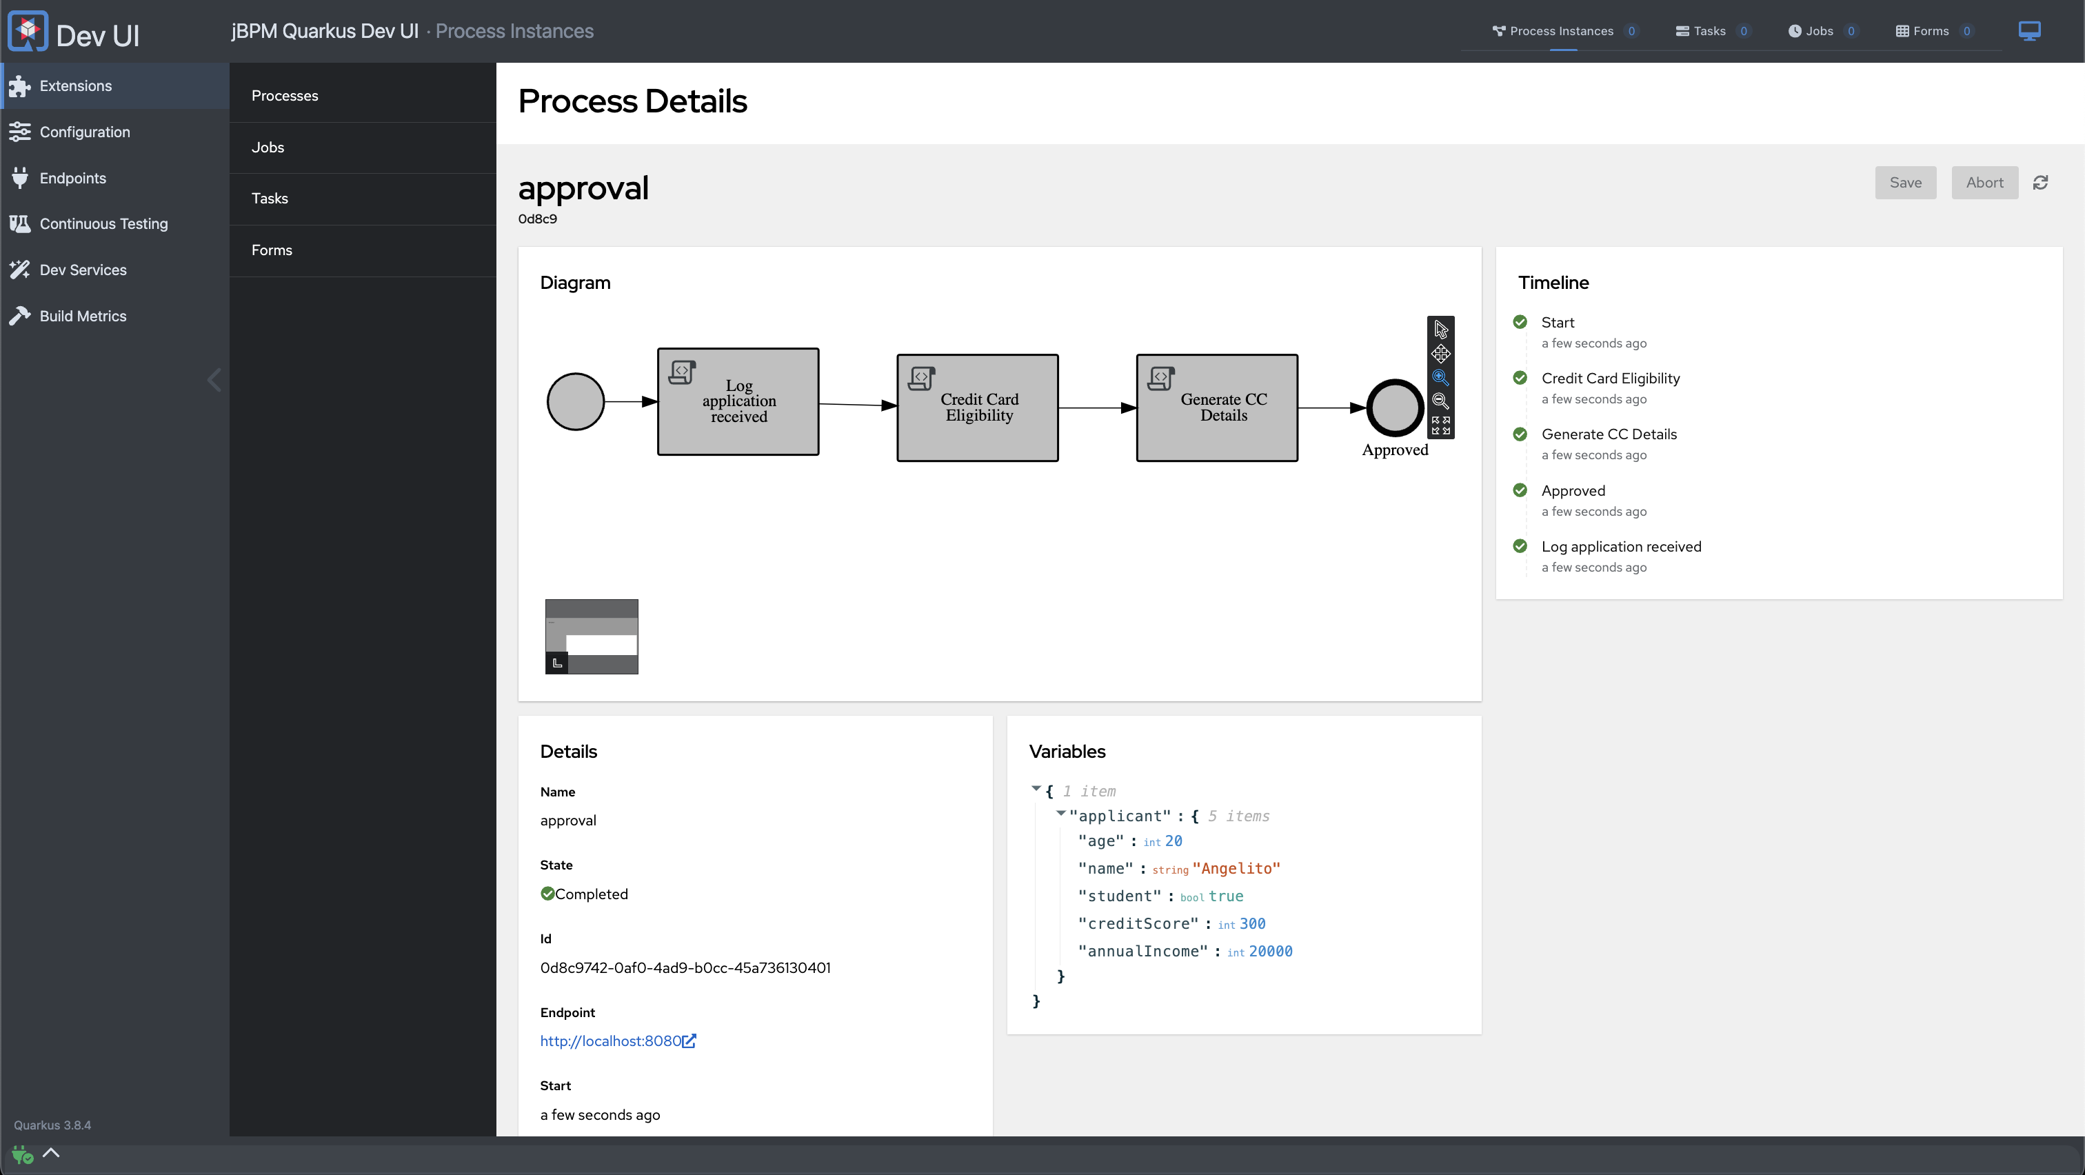The width and height of the screenshot is (2085, 1175).
Task: Select Tasks in the side menu
Action: (363, 199)
